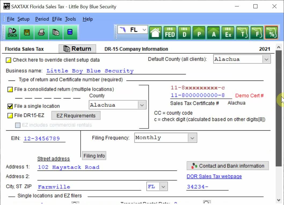
Task: Open the County Alachua dropdown
Action: [142, 105]
